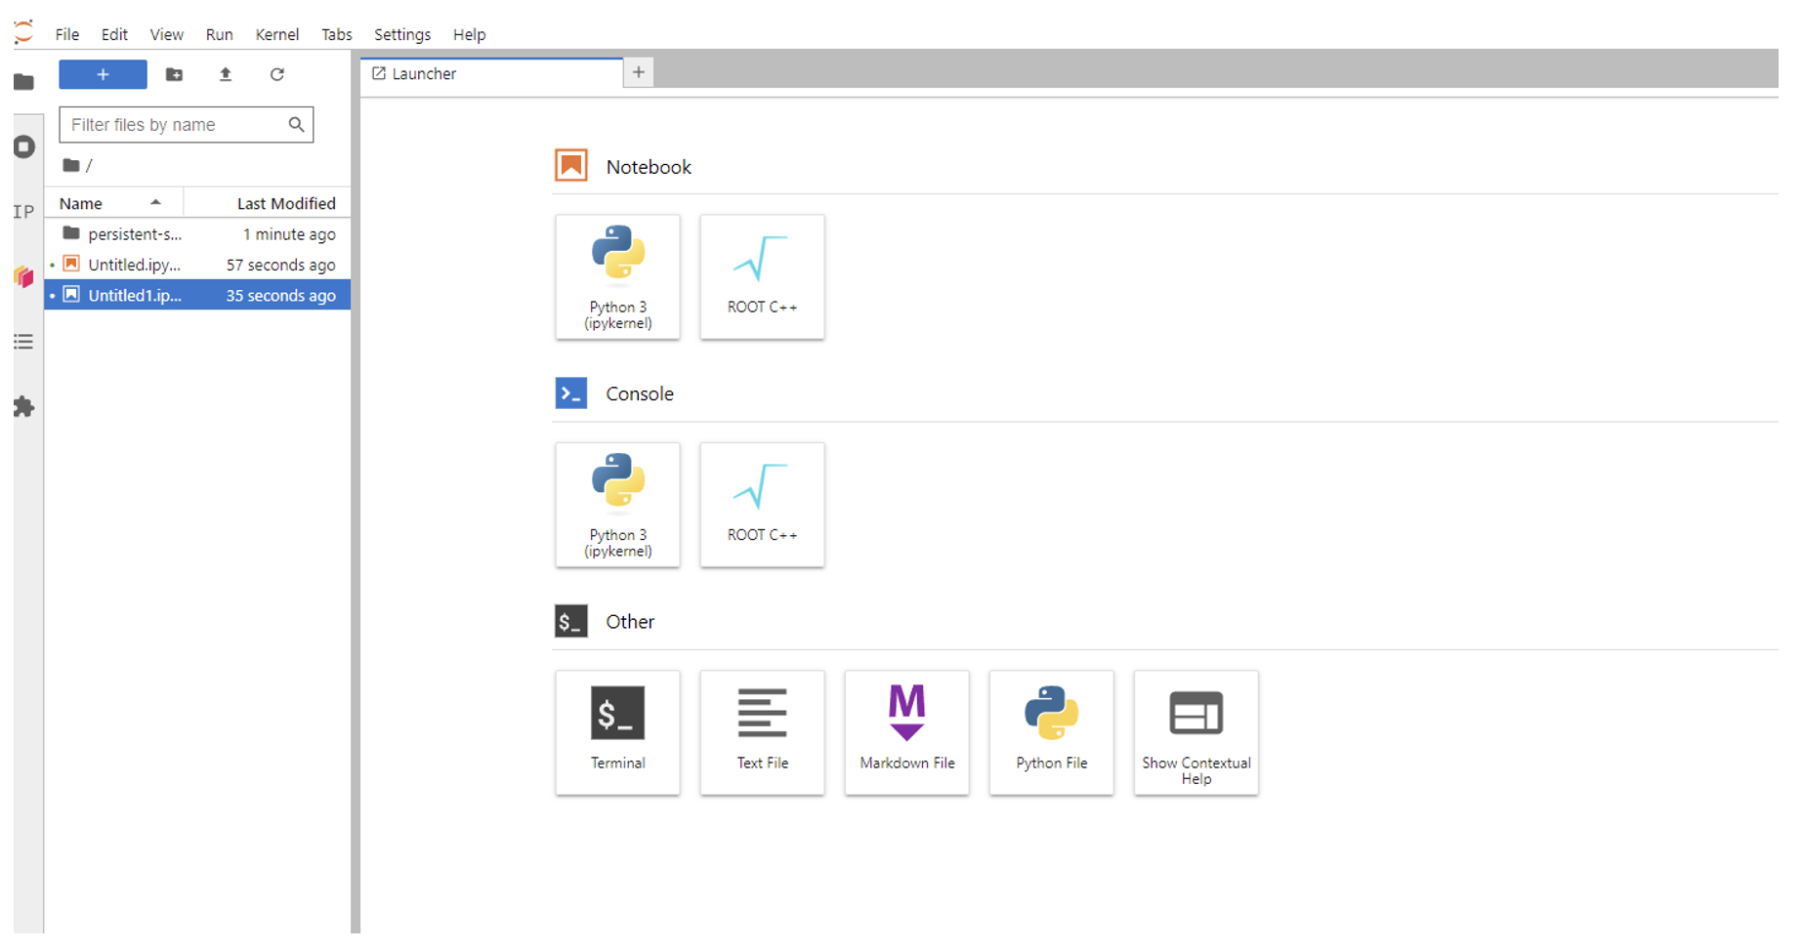Select the Launcher tab
The width and height of the screenshot is (1803, 951).
(424, 73)
